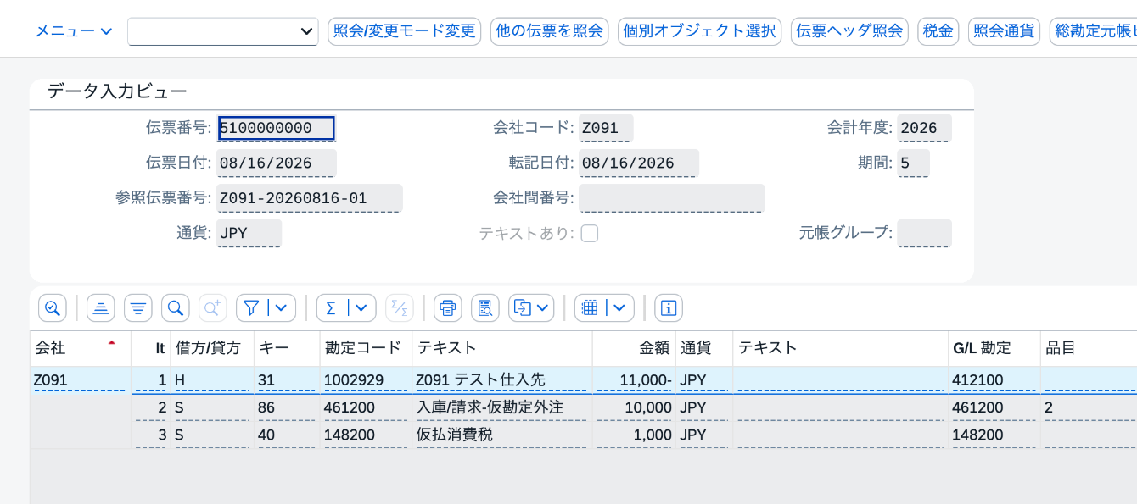Click the empty 会社間番号 field
This screenshot has width=1137, height=504.
point(672,198)
